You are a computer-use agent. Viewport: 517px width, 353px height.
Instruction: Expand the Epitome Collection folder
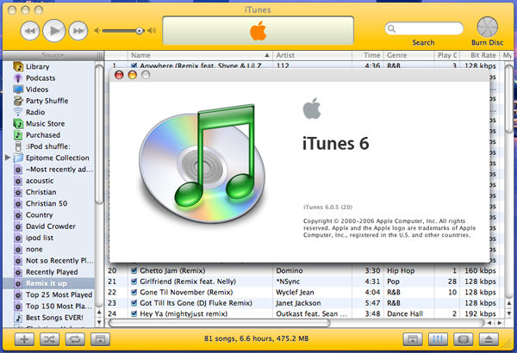(8, 158)
